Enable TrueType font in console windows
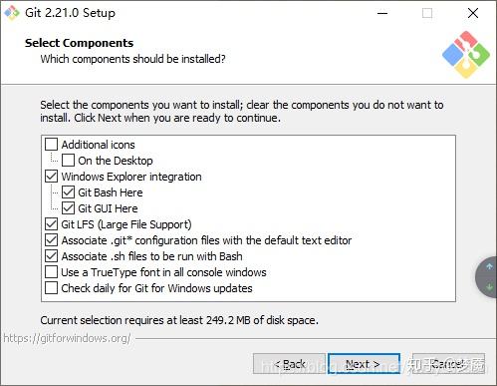 51,272
